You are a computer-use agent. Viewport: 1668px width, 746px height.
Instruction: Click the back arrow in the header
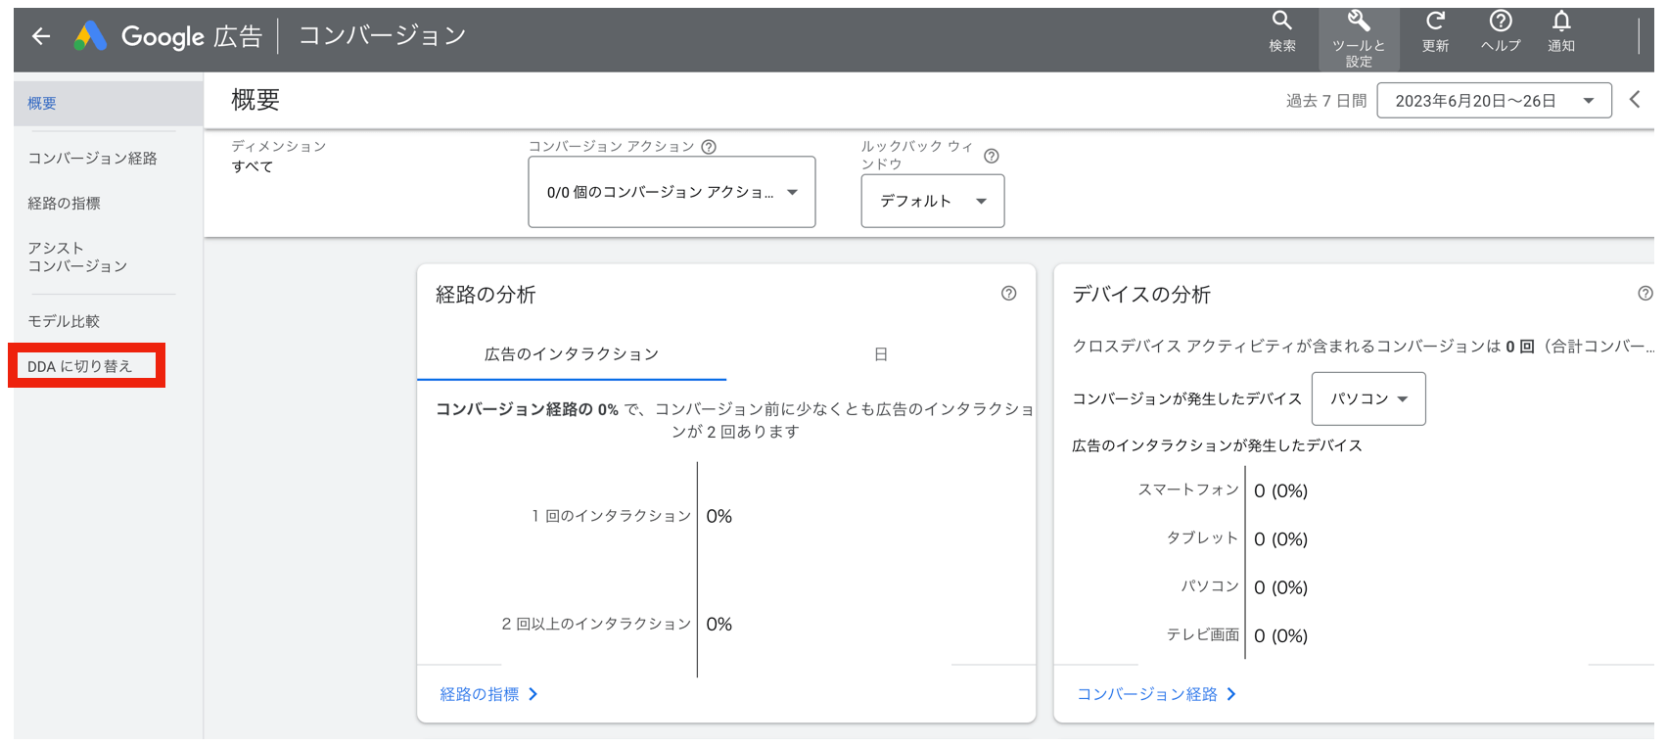[x=41, y=36]
